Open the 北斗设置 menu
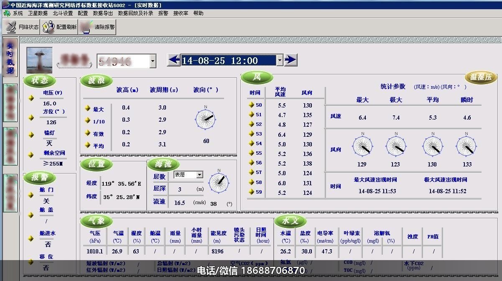The width and height of the screenshot is (502, 281). [x=63, y=13]
